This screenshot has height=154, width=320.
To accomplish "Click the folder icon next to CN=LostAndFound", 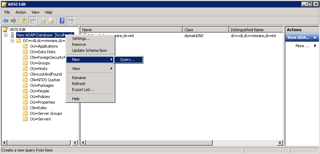I will 25,74.
